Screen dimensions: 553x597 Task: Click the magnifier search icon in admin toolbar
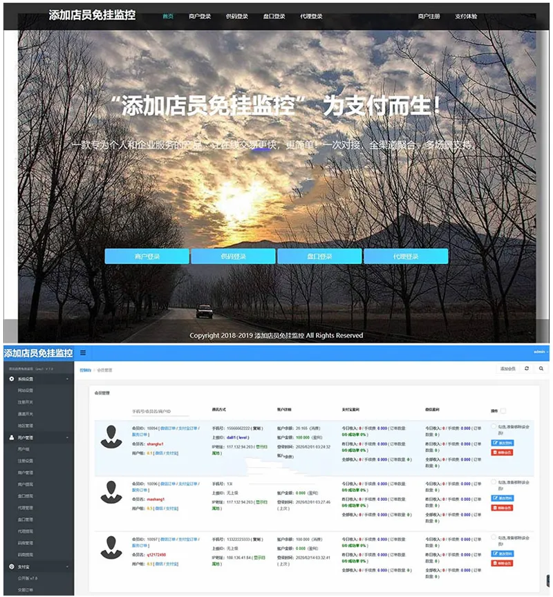[541, 368]
